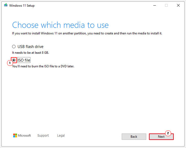Select the ISO file radio option

[x=14, y=60]
